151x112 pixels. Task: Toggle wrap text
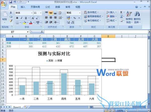coord(60,13)
